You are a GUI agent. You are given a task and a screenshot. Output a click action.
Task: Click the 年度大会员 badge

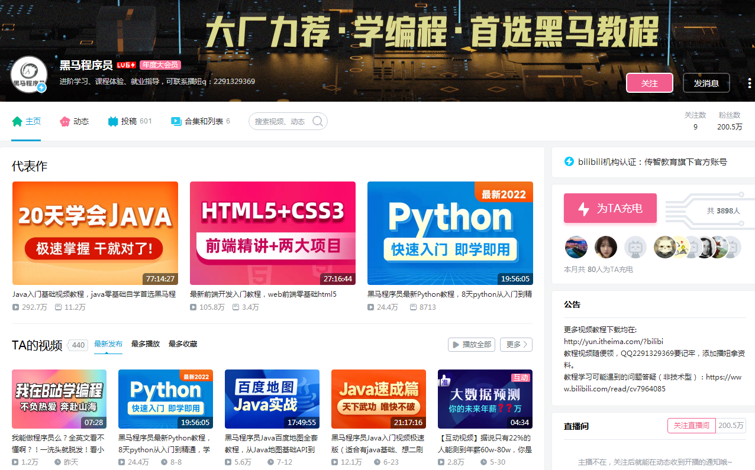160,65
